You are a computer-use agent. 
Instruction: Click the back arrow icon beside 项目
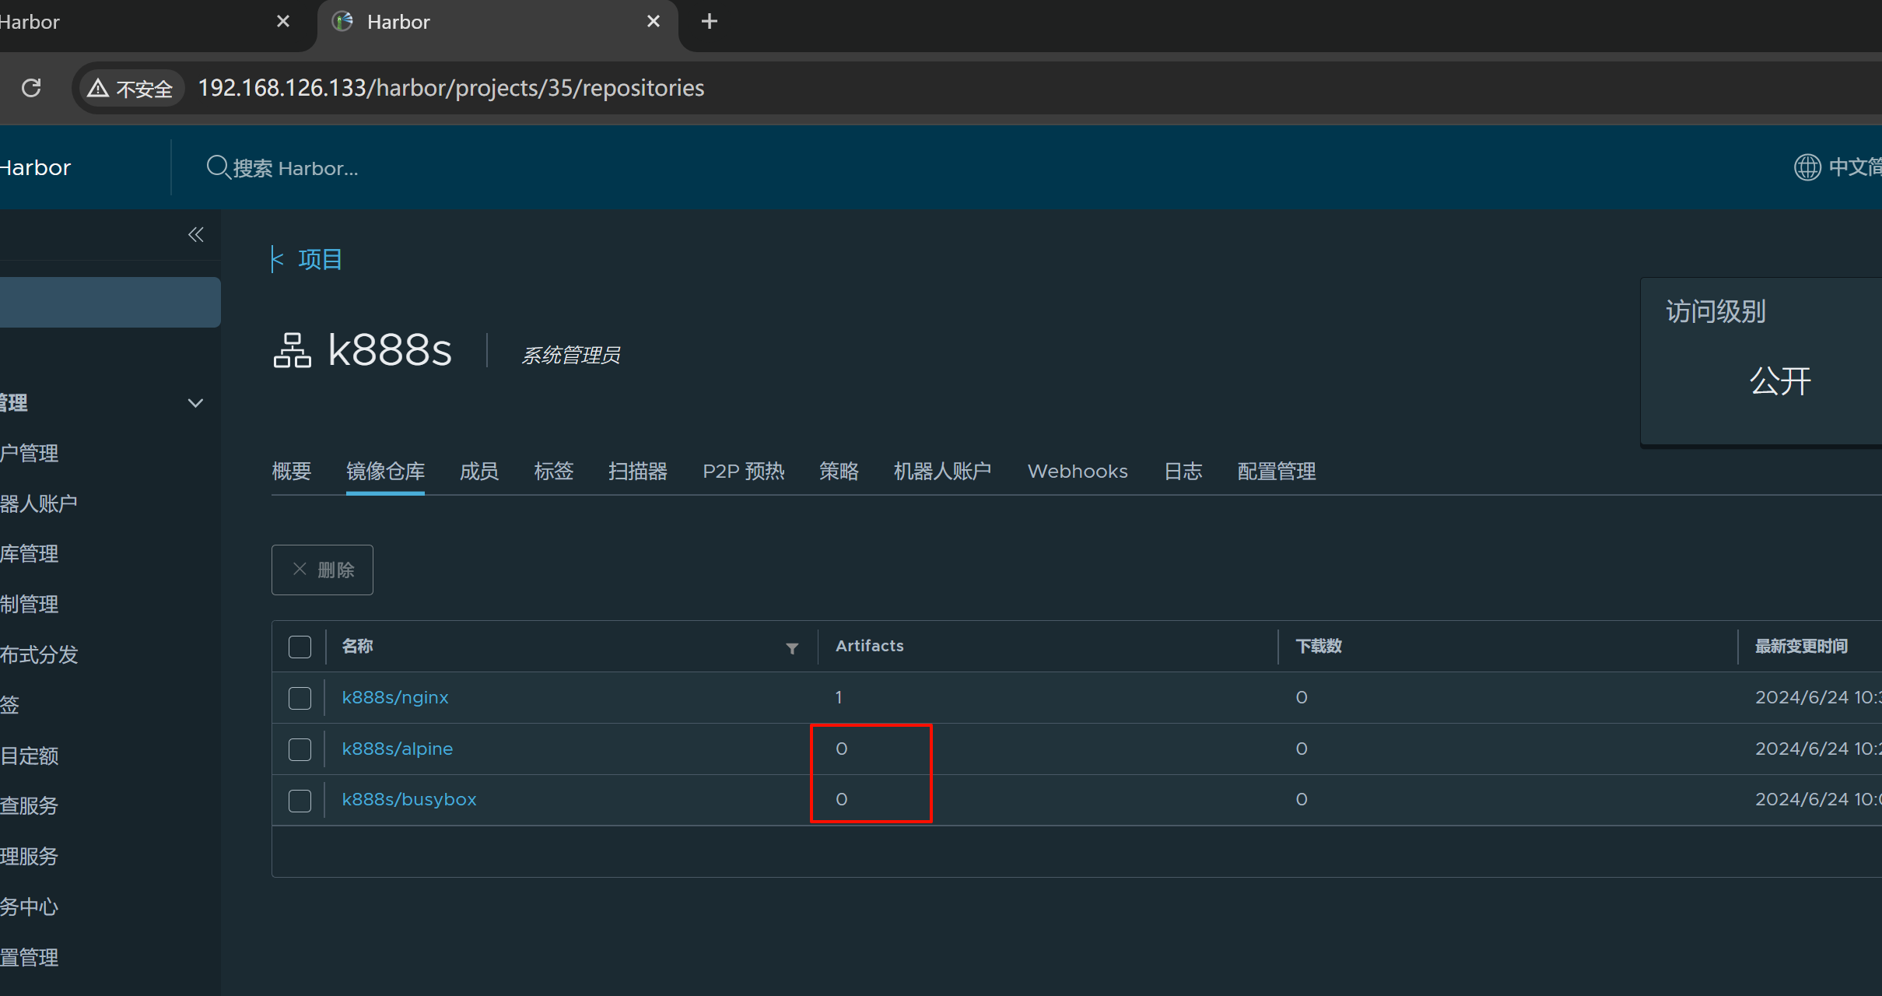click(x=277, y=259)
